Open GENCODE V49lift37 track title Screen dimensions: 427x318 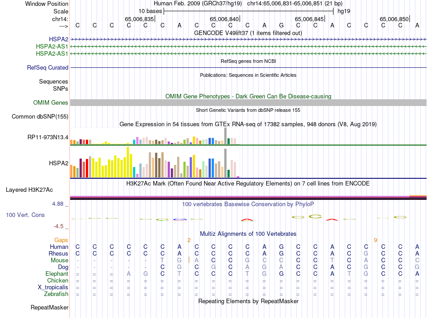tap(248, 33)
